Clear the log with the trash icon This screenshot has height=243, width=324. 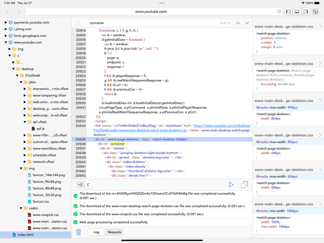point(79,232)
